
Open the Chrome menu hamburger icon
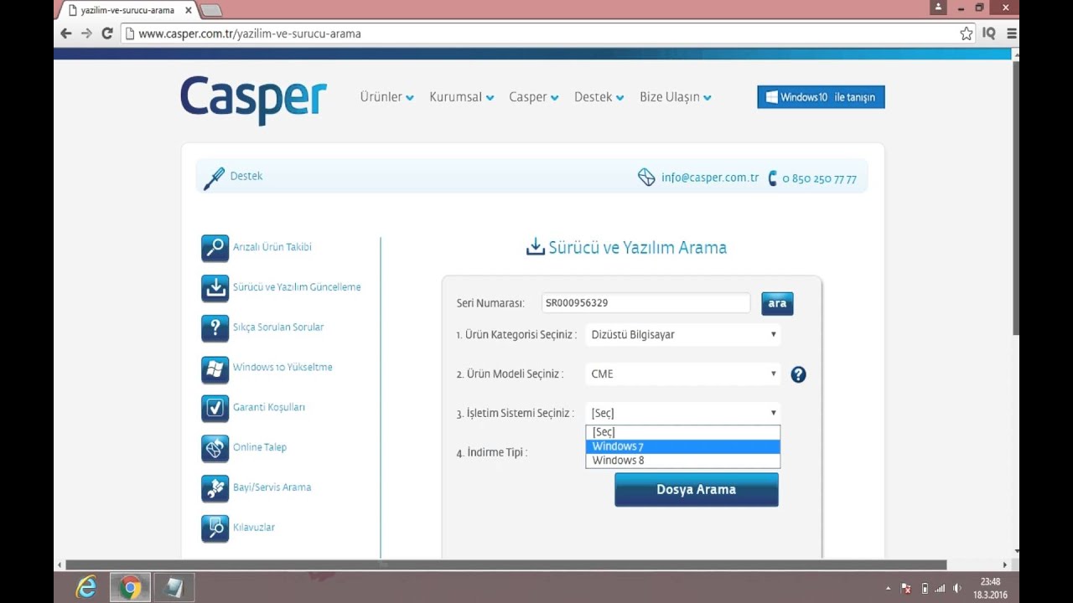point(1012,33)
